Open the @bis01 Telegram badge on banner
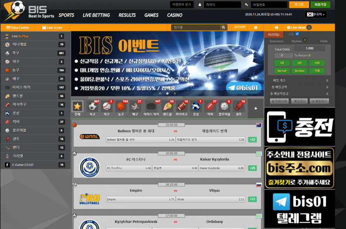 [x=244, y=88]
